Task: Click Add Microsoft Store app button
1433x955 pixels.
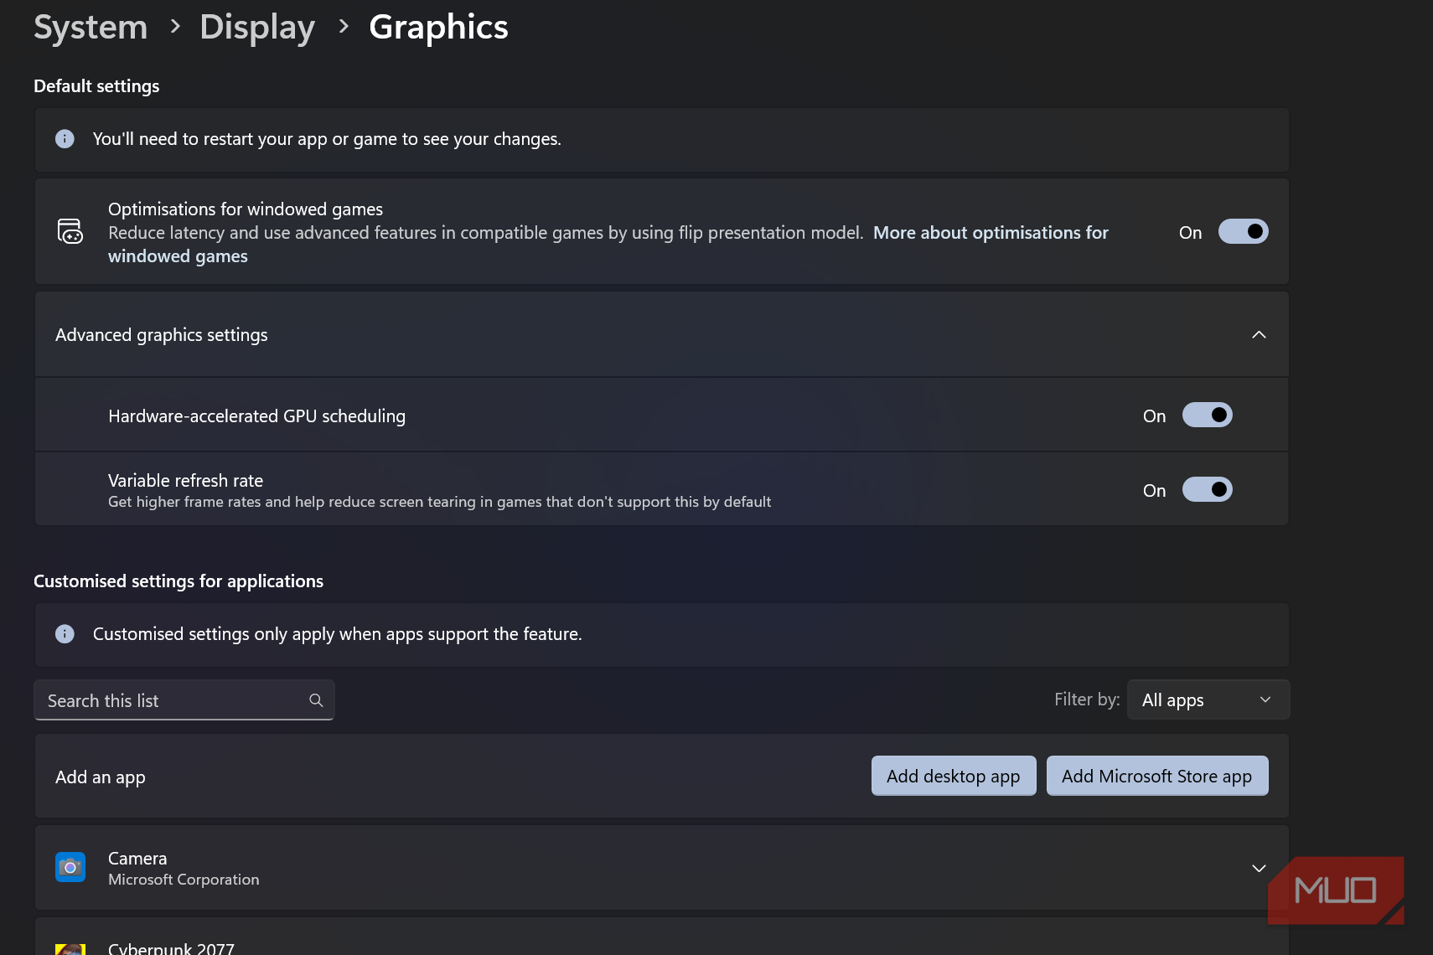Action: point(1157,777)
